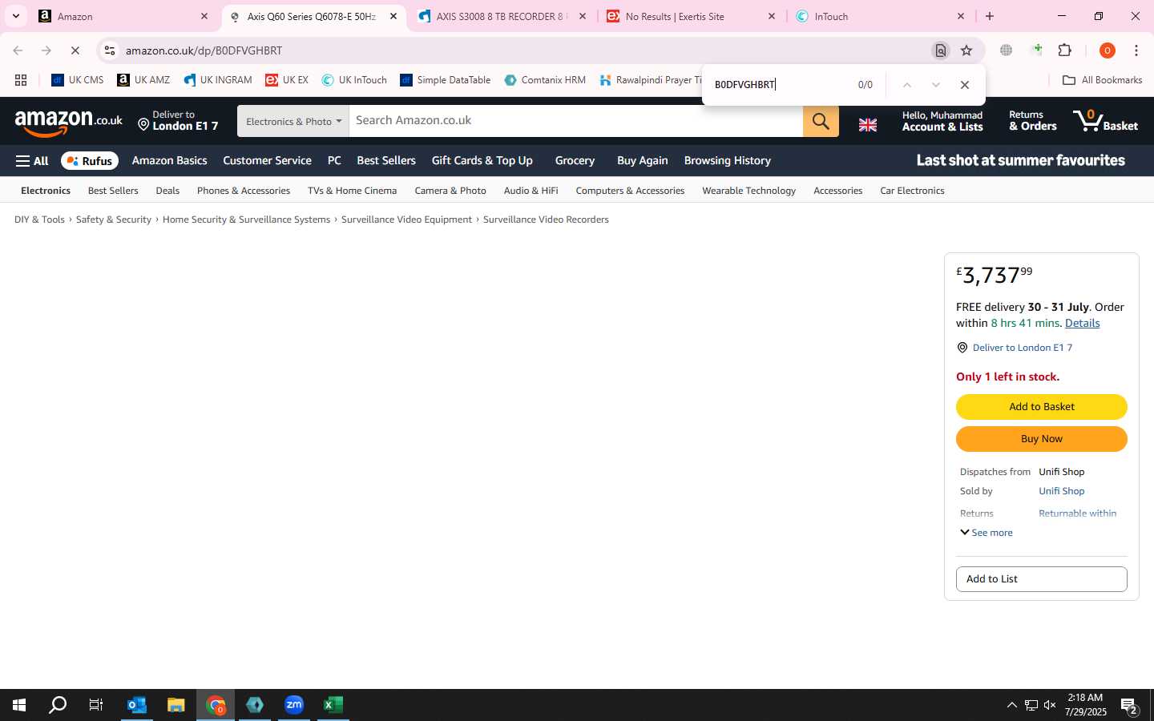
Task: Open the bookmarks apps grid icon
Action: (x=21, y=80)
